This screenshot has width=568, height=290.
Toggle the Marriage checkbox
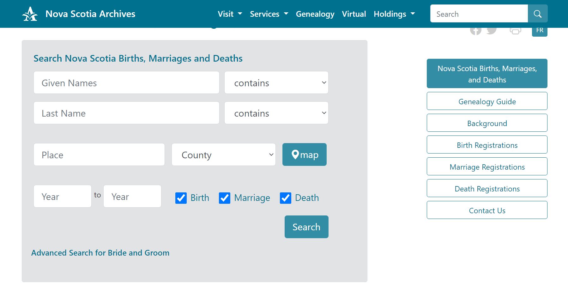pos(225,198)
